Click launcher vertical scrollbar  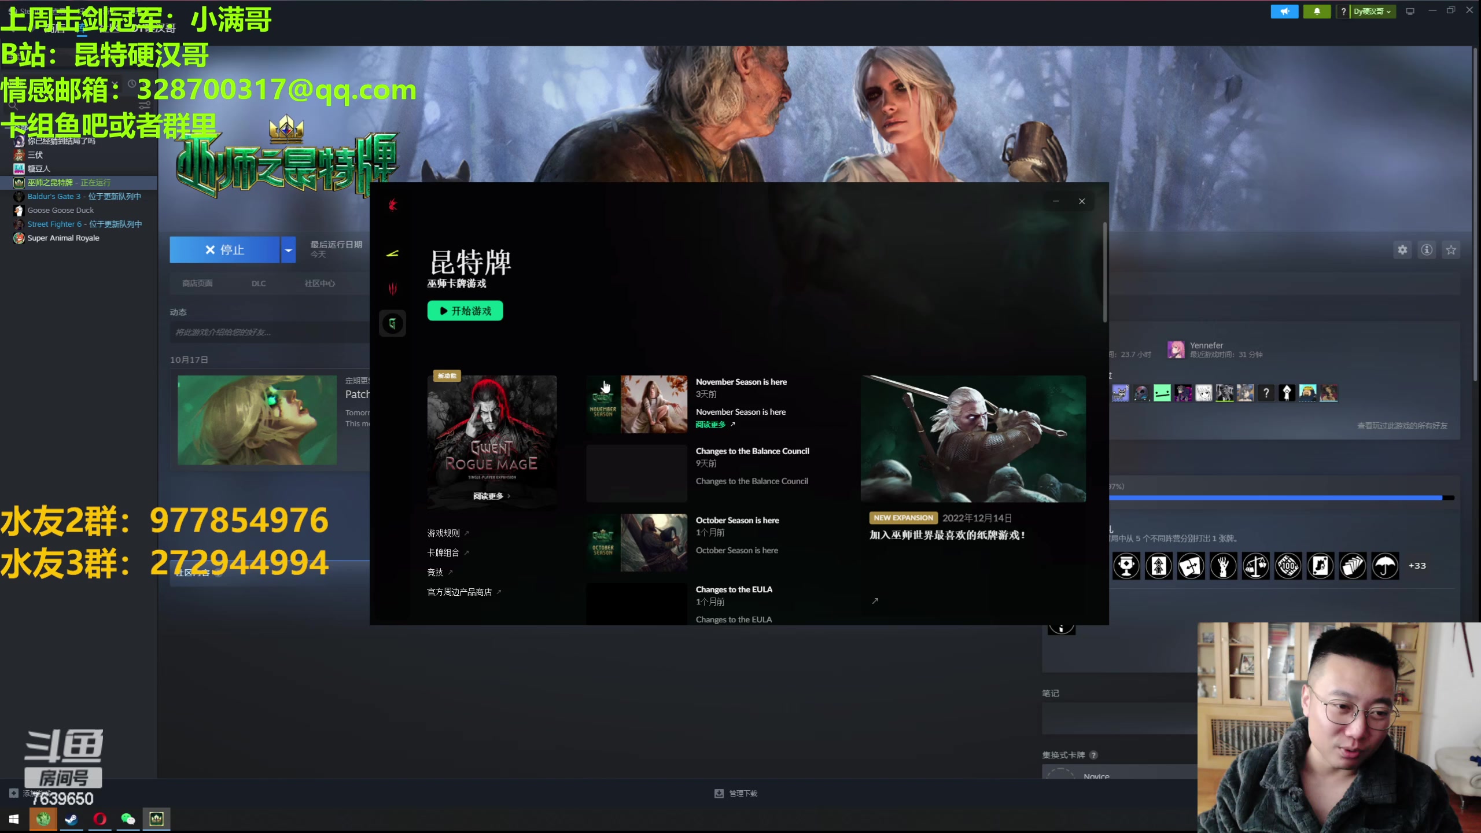pos(1104,272)
